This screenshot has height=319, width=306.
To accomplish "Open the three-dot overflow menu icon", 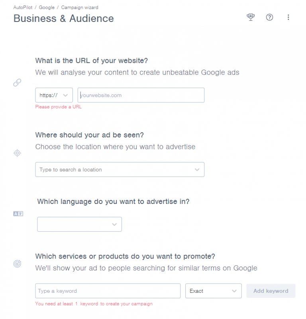I will (x=288, y=17).
